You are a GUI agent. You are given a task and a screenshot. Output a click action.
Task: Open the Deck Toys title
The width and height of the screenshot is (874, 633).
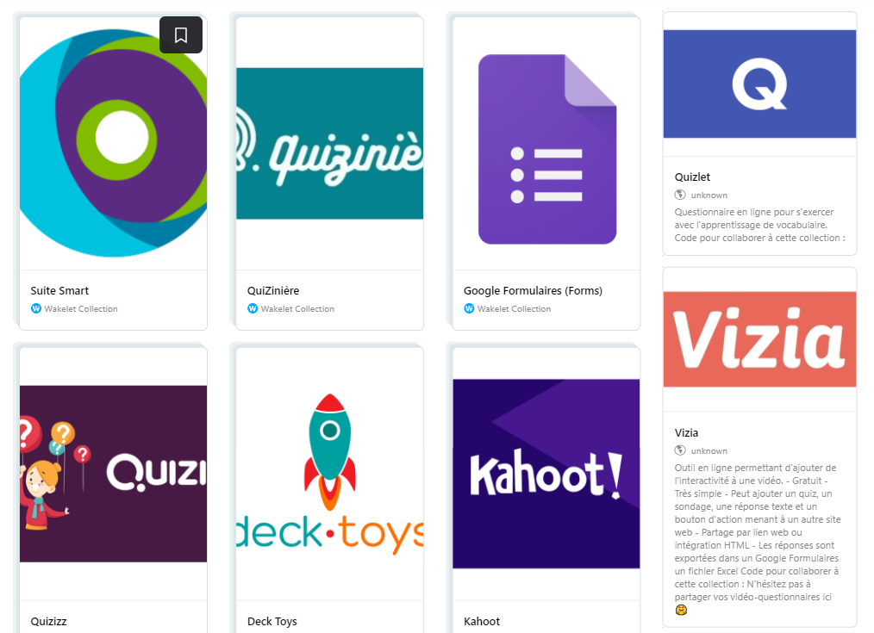[272, 621]
